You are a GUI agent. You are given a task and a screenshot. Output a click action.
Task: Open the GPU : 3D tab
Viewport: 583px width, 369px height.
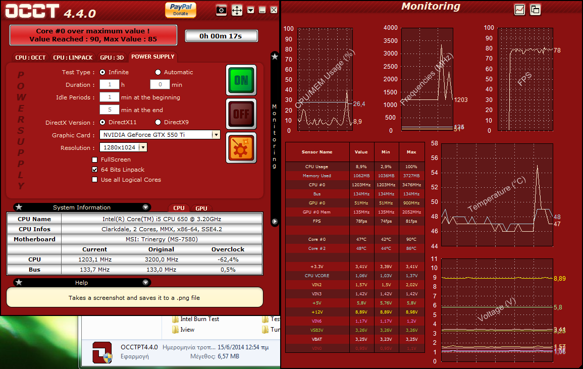(112, 58)
